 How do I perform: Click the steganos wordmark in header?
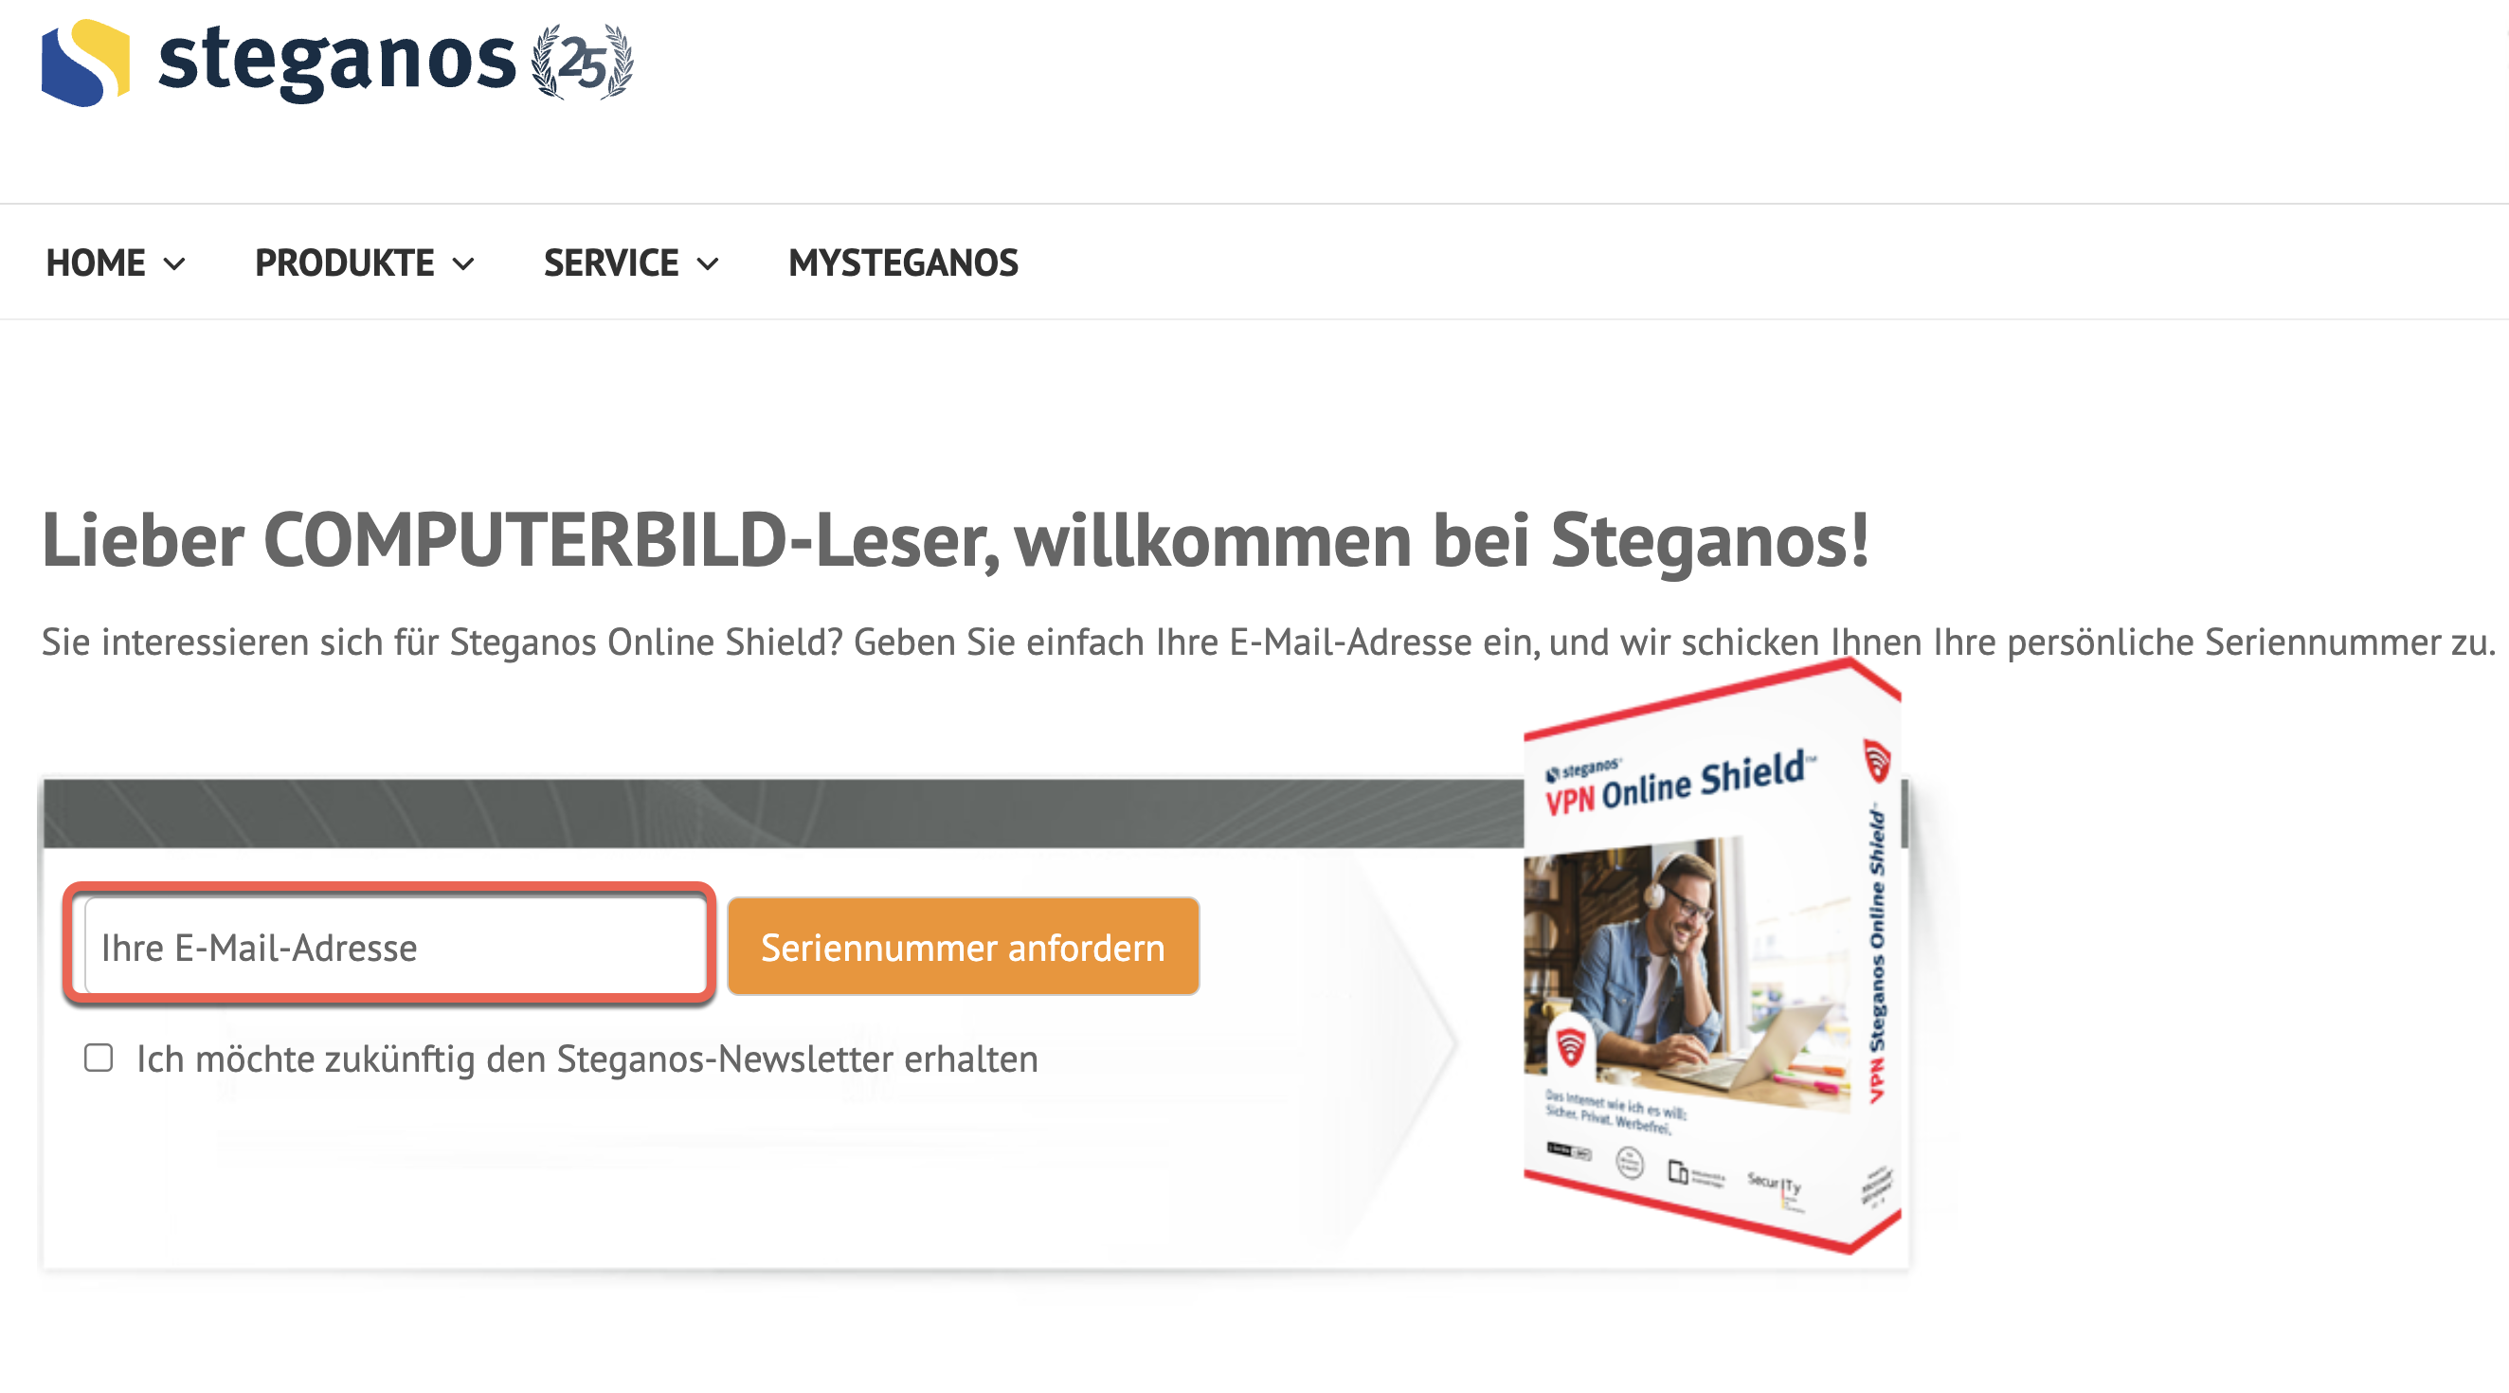coord(336,63)
